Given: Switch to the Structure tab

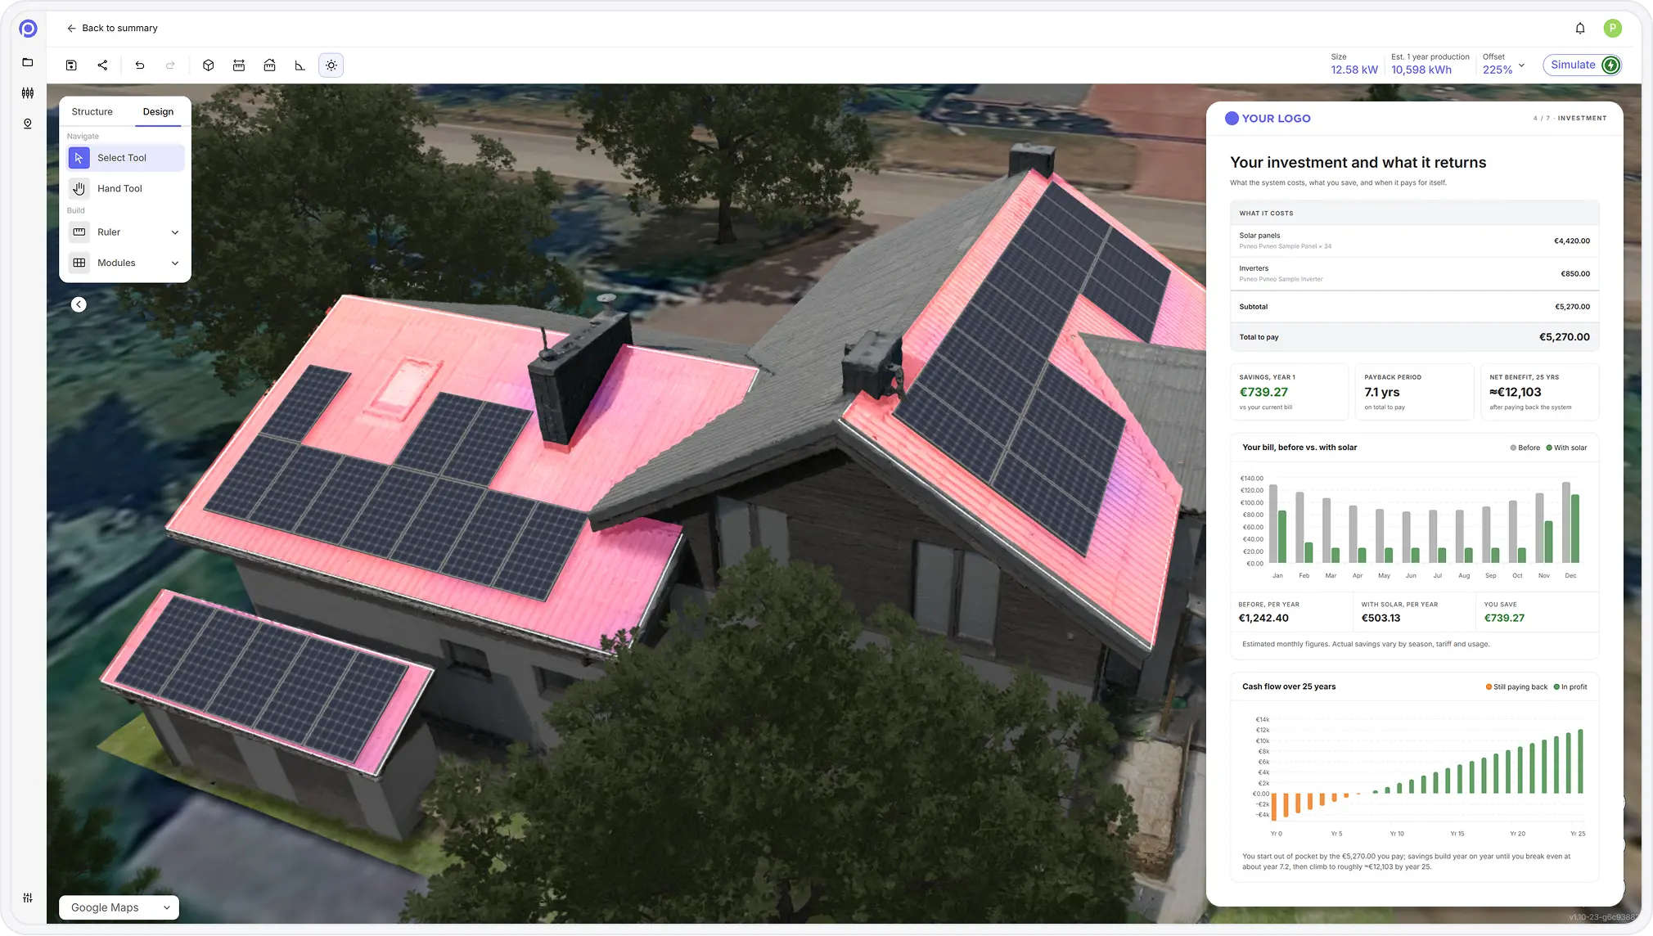Looking at the screenshot, I should coord(92,112).
